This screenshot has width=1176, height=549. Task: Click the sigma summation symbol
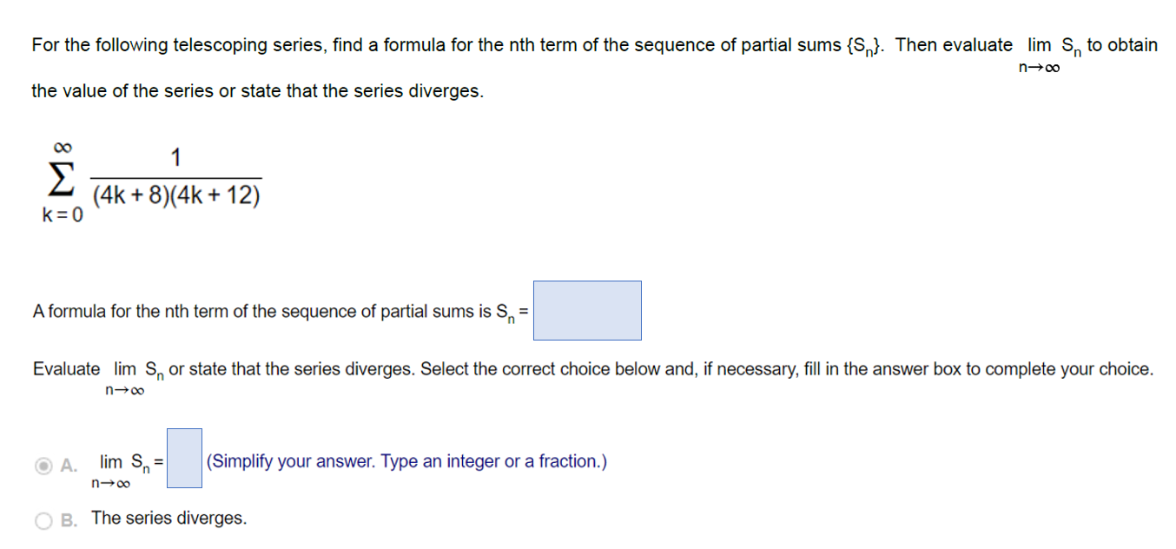pos(60,180)
